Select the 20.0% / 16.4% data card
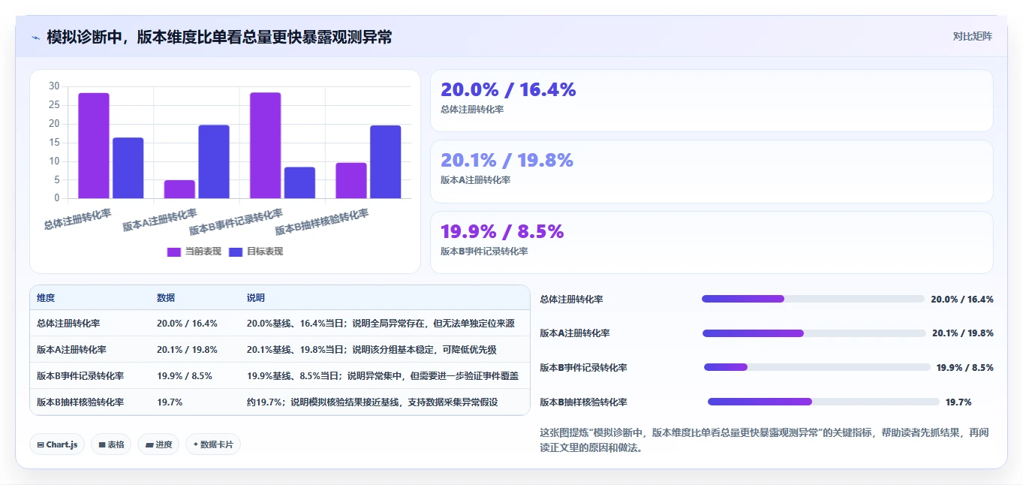Viewport: 1023px width, 485px height. [x=712, y=101]
